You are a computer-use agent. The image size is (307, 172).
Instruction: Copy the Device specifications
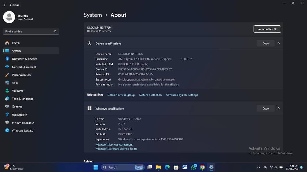pos(265,43)
